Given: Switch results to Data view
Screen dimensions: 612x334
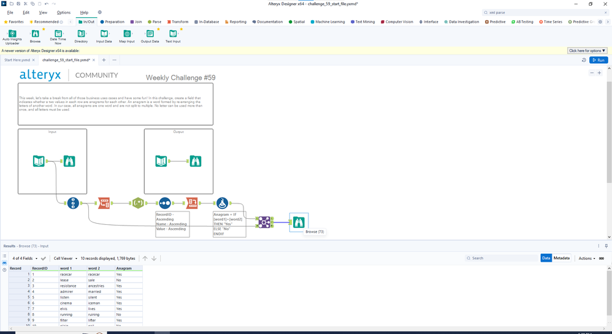Looking at the screenshot, I should [x=546, y=258].
